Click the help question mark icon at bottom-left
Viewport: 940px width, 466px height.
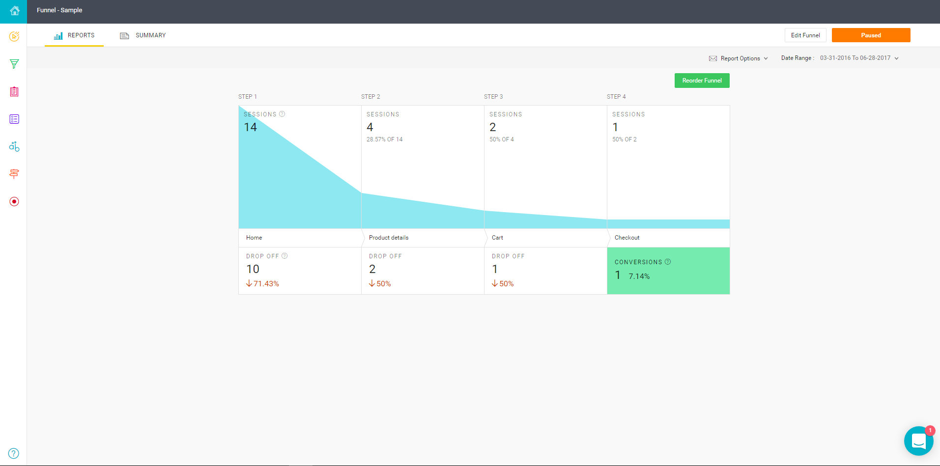tap(14, 453)
